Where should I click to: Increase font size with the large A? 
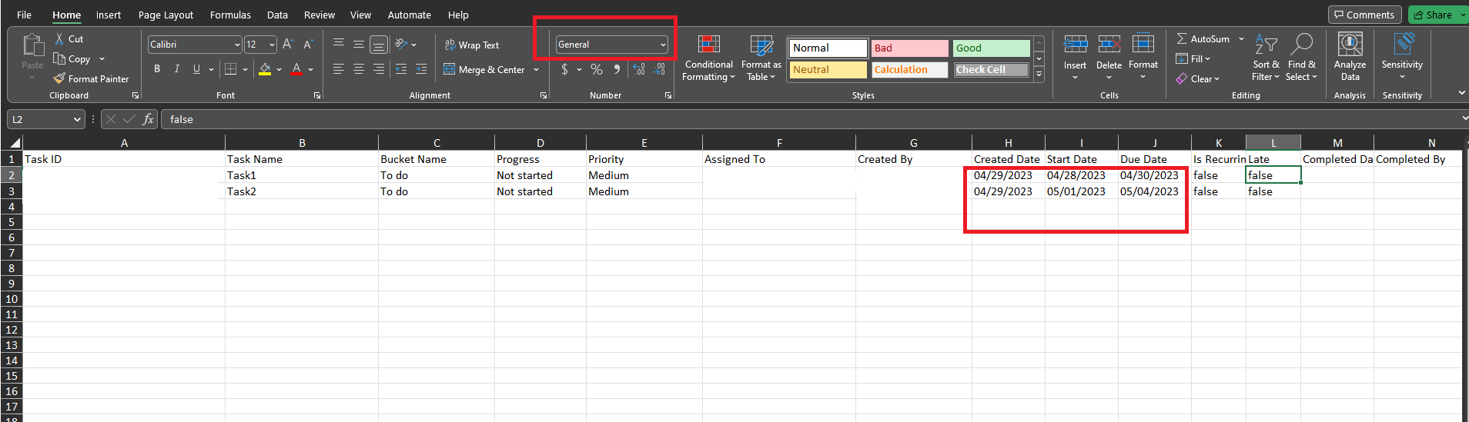(x=288, y=45)
